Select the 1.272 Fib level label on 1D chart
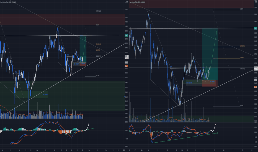The width and height of the screenshot is (258, 152). tap(98, 11)
